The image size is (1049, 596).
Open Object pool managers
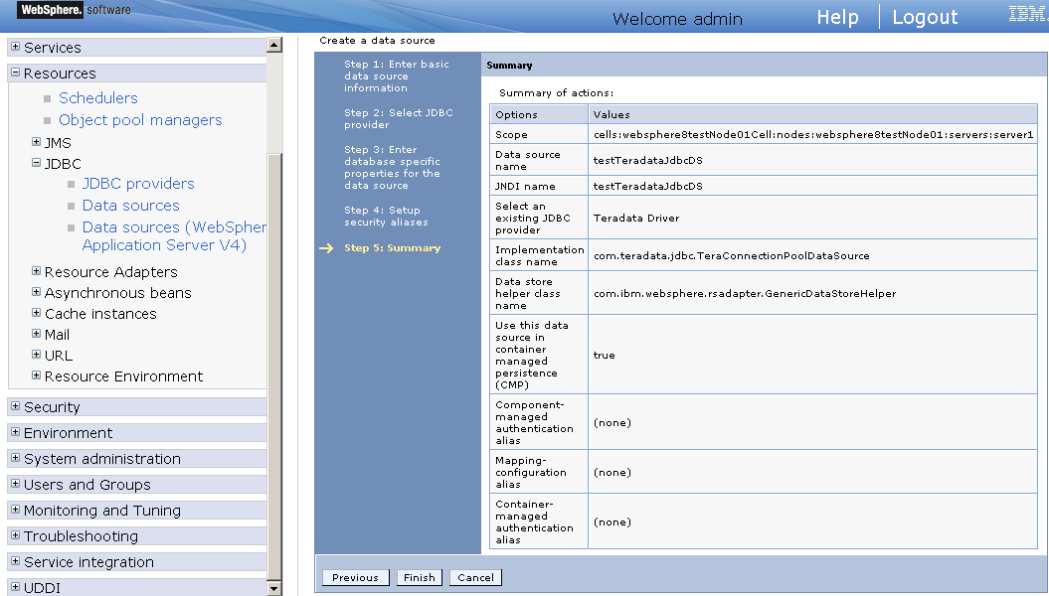pos(140,119)
